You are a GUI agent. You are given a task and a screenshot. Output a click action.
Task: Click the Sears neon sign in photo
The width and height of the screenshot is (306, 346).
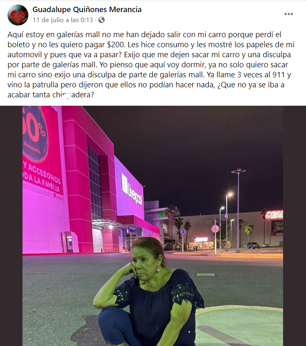pos(274,214)
